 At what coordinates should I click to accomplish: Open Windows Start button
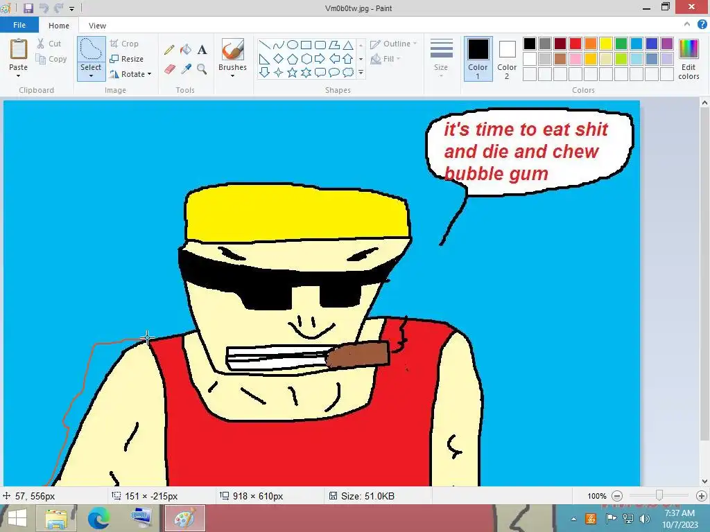tap(17, 518)
